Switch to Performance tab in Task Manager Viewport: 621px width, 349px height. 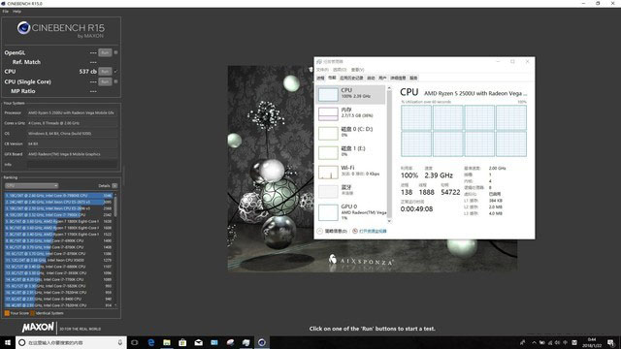(332, 78)
